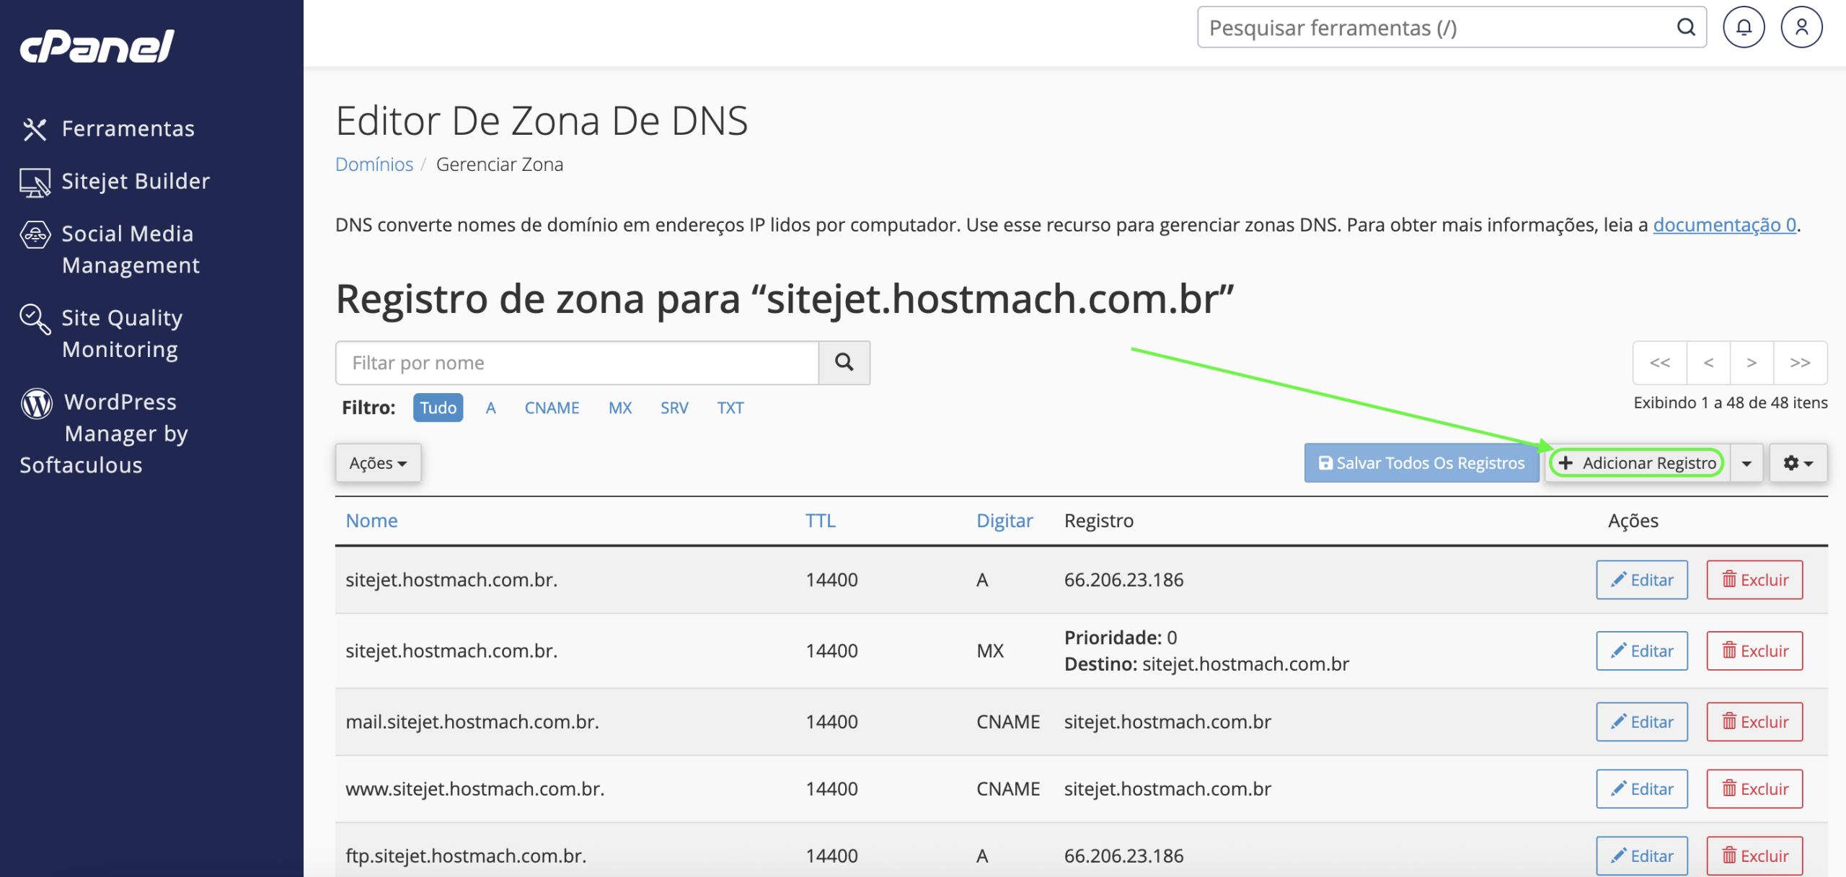Filter records by SRV

click(674, 407)
